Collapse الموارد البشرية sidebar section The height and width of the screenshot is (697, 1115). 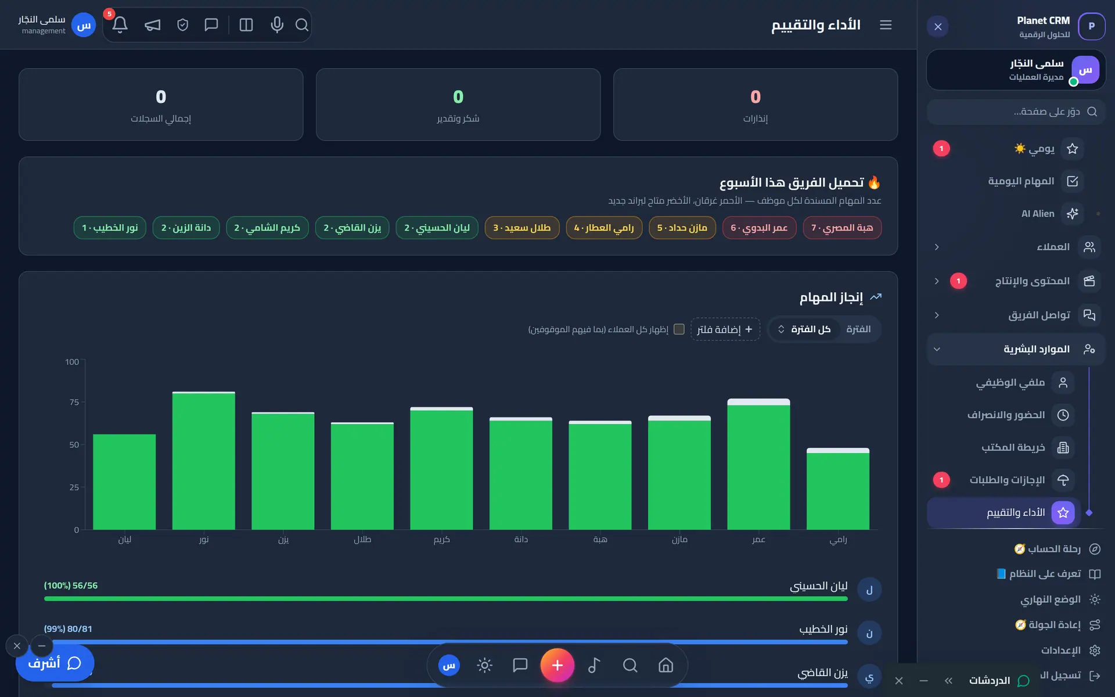[1016, 349]
